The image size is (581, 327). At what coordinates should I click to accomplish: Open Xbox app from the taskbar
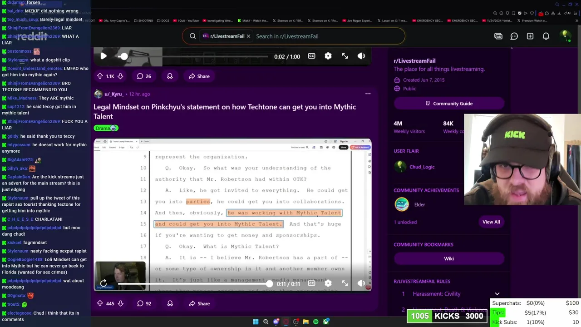[325, 322]
